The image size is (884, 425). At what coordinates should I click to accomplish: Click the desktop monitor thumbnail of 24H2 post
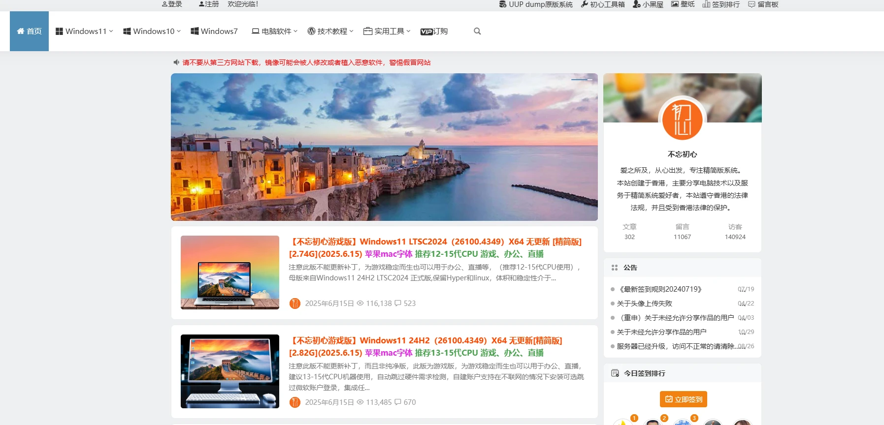230,371
